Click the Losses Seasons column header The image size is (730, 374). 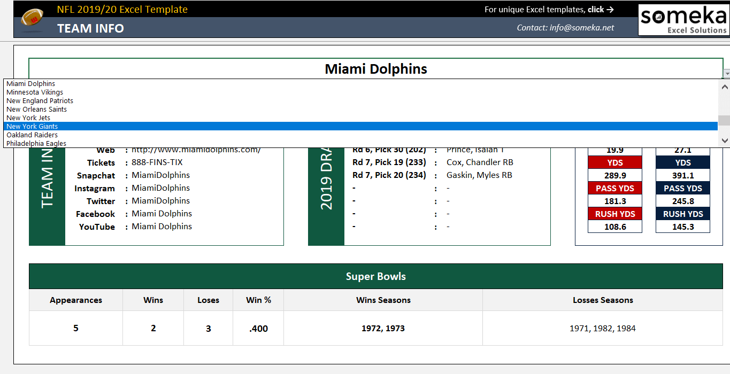[x=603, y=300]
